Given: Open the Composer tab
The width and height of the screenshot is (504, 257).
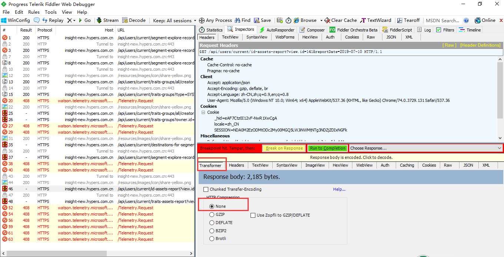Looking at the screenshot, I should coord(312,30).
